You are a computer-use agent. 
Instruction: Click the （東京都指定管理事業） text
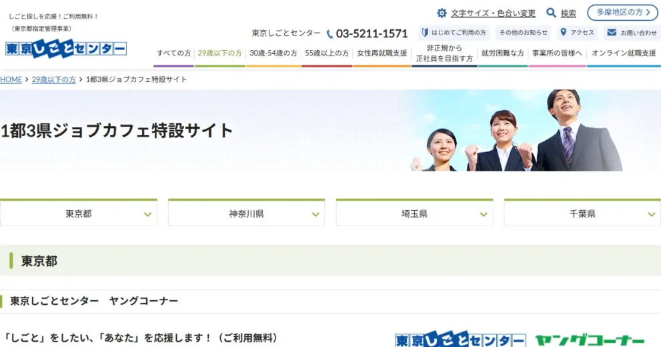coord(41,29)
